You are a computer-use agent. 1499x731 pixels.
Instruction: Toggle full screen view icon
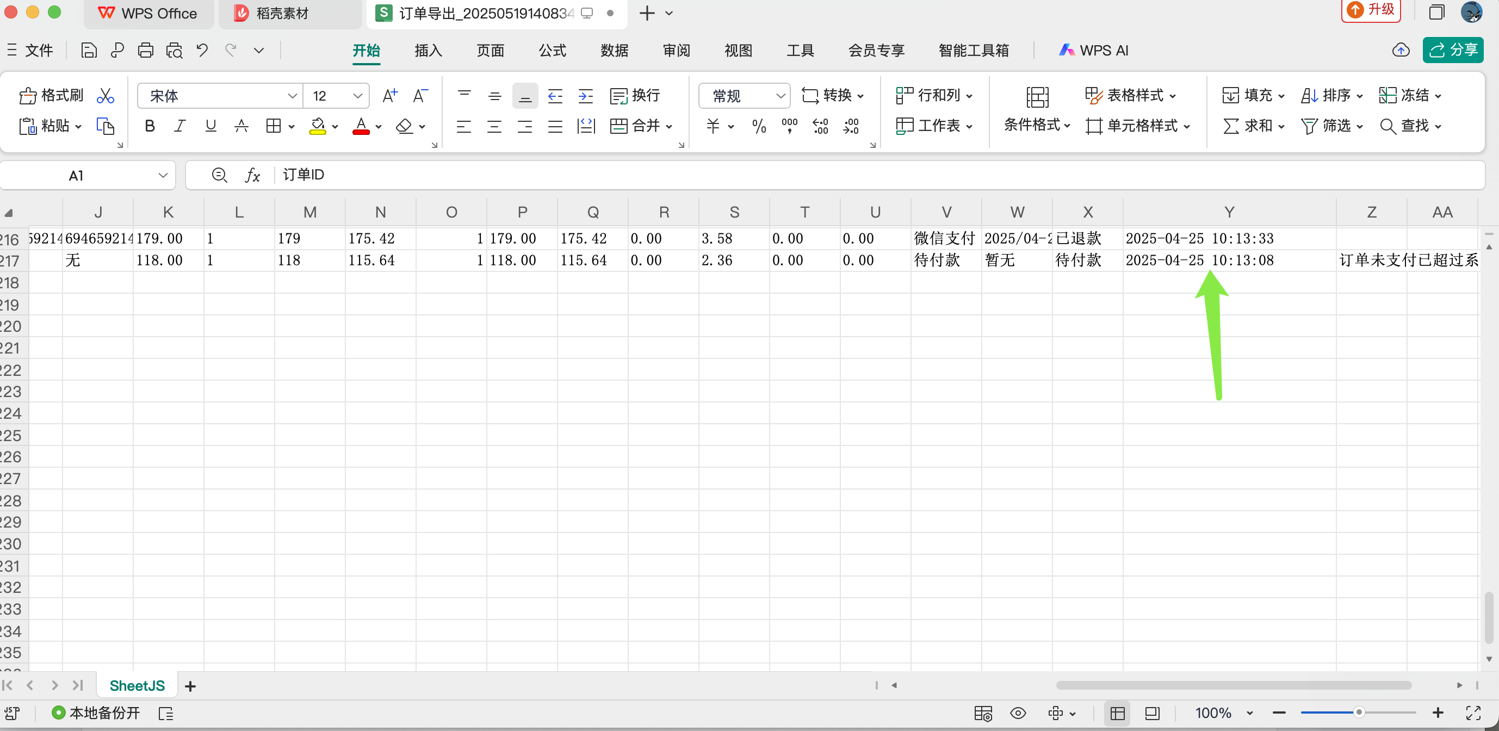(1473, 713)
